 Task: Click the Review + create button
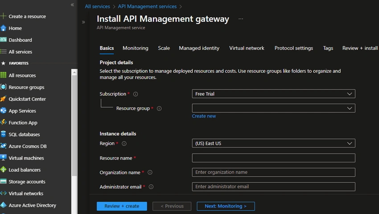click(x=122, y=206)
